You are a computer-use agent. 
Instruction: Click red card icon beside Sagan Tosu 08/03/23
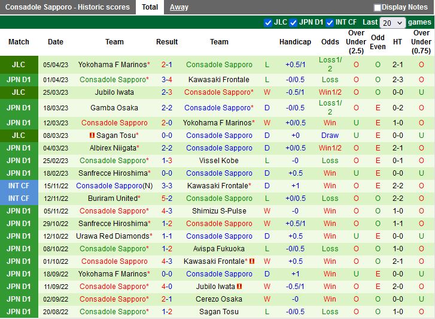pyautogui.click(x=92, y=136)
